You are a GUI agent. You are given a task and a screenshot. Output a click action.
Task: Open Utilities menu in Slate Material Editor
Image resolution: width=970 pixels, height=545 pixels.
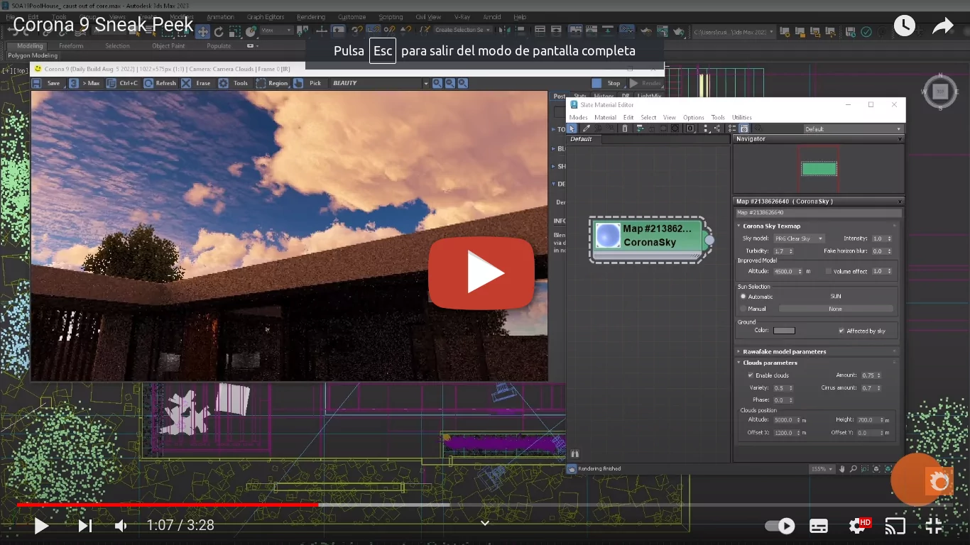tap(741, 117)
